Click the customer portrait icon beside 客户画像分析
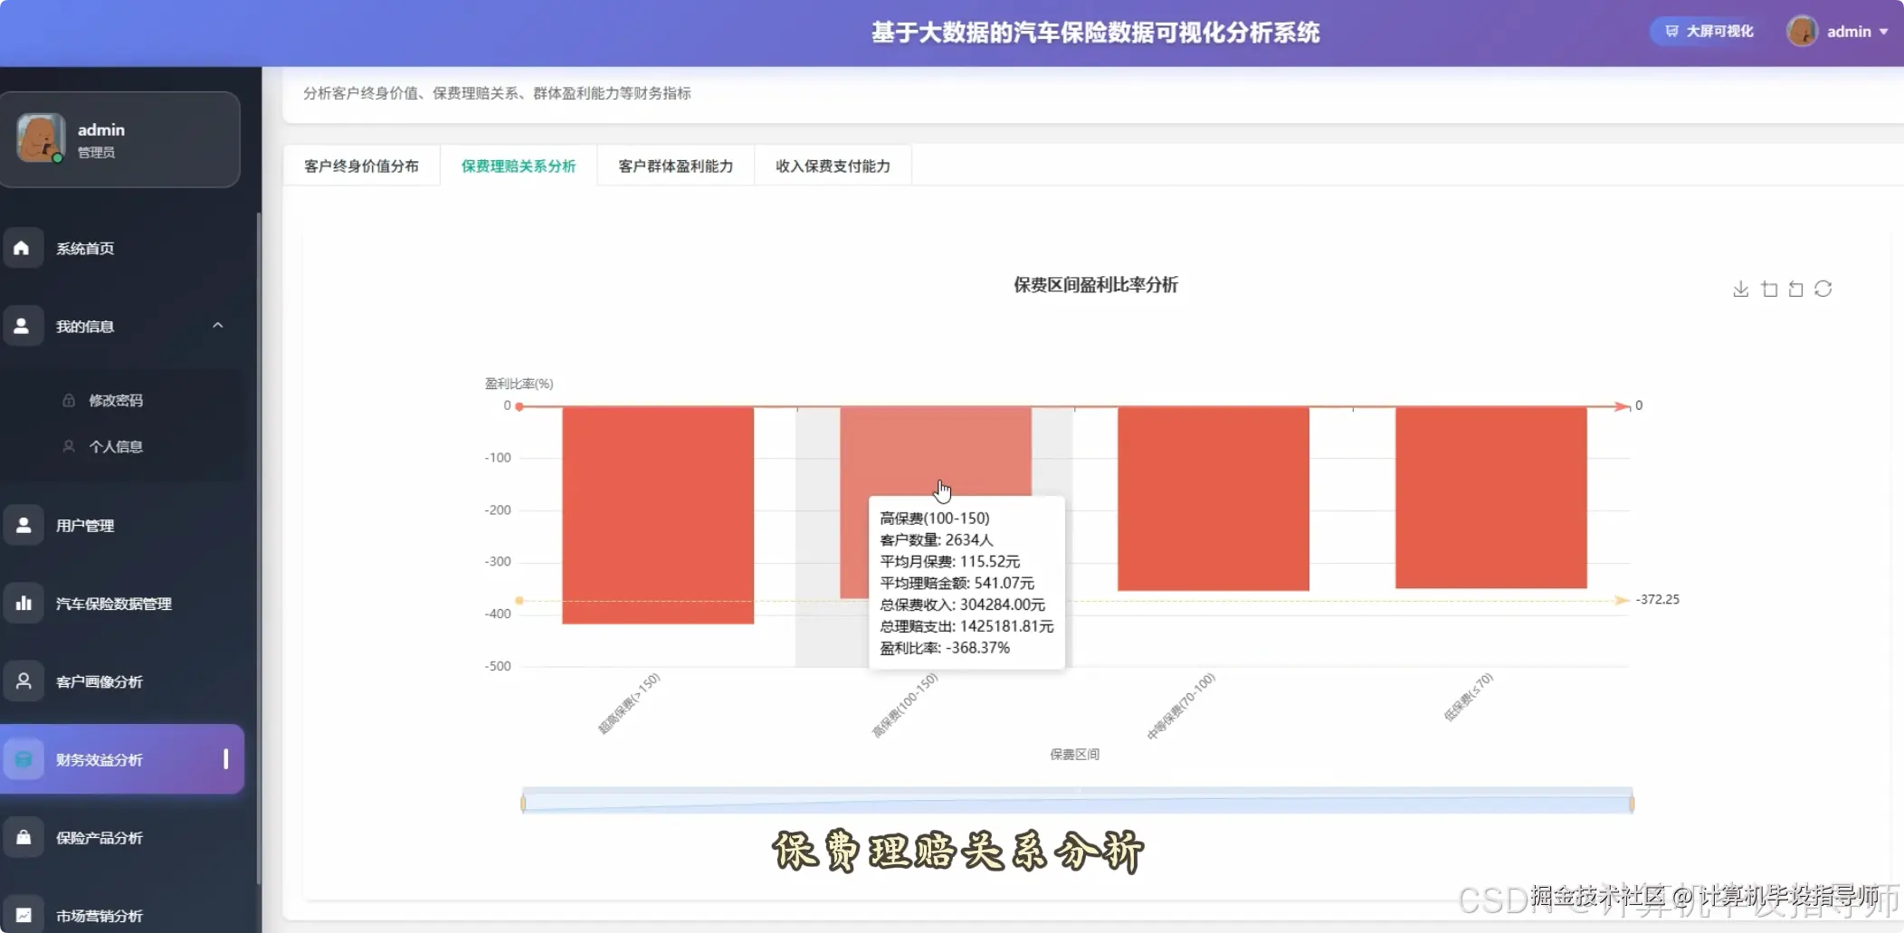 click(x=24, y=681)
